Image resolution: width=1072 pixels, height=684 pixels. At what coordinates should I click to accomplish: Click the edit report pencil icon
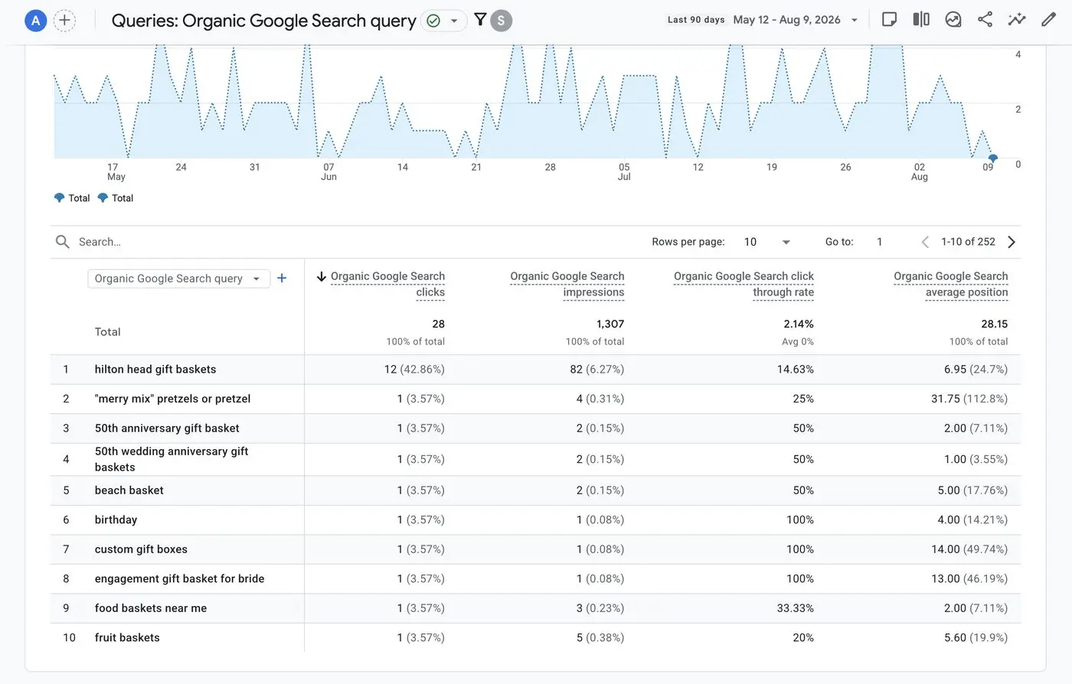(x=1049, y=20)
